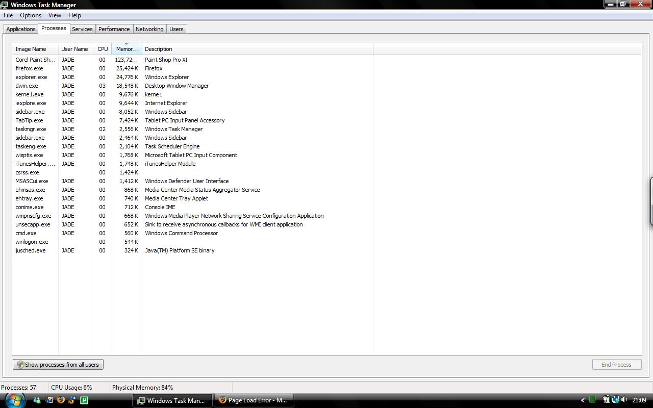Select the TabTip.exe process
The width and height of the screenshot is (653, 408).
[x=193, y=120]
